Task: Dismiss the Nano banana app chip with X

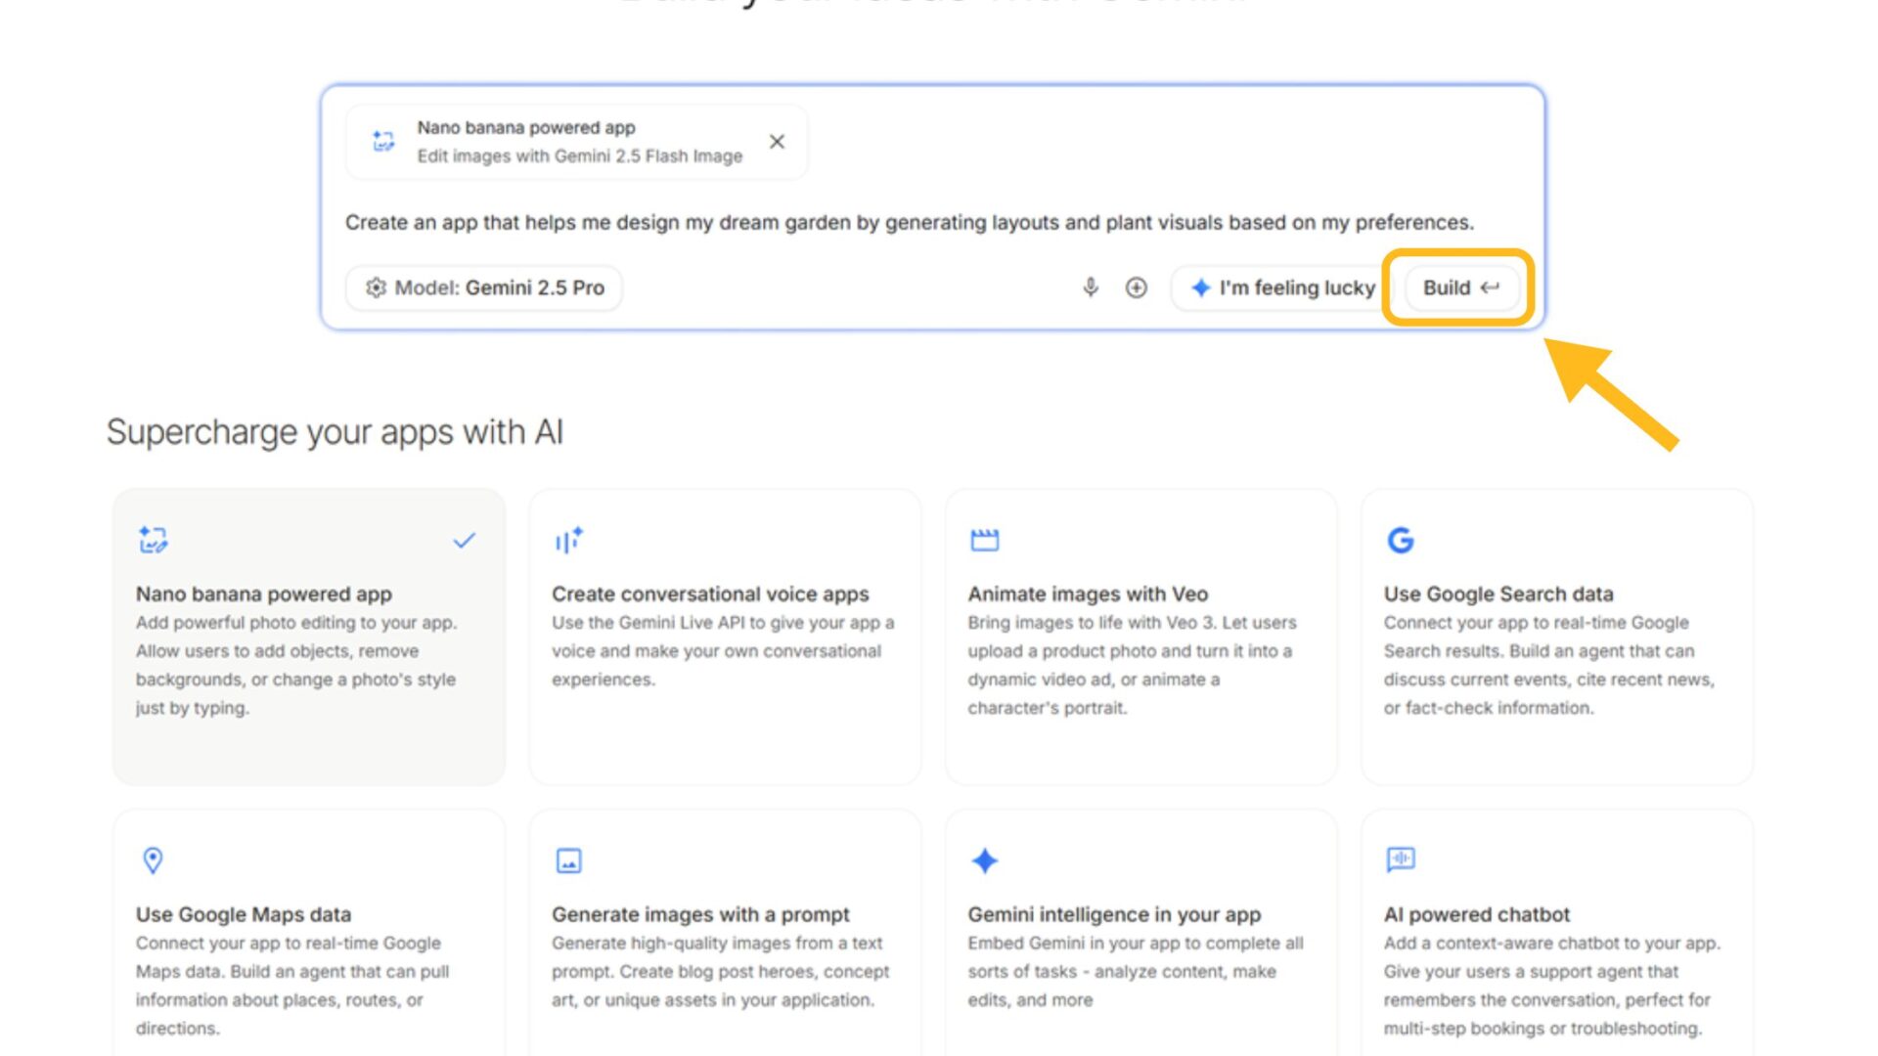Action: [x=776, y=141]
